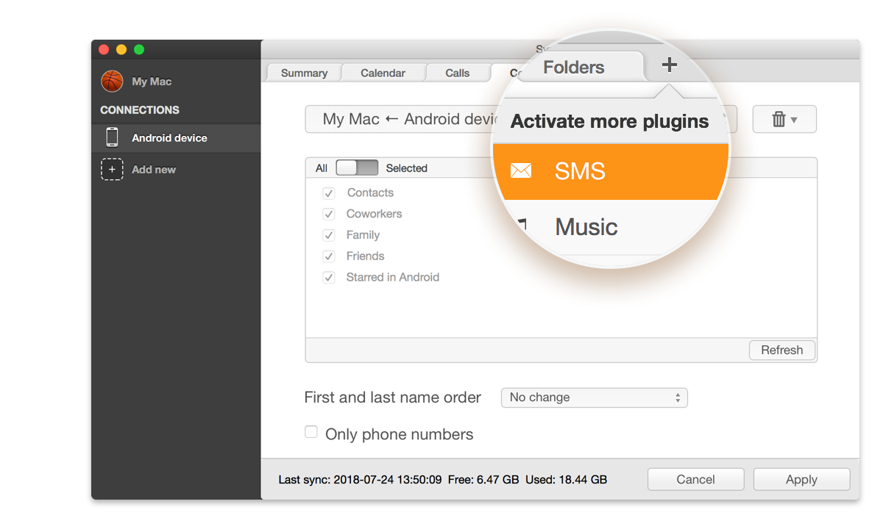Switch to the Calendar tab
The image size is (883, 529).
click(x=383, y=73)
